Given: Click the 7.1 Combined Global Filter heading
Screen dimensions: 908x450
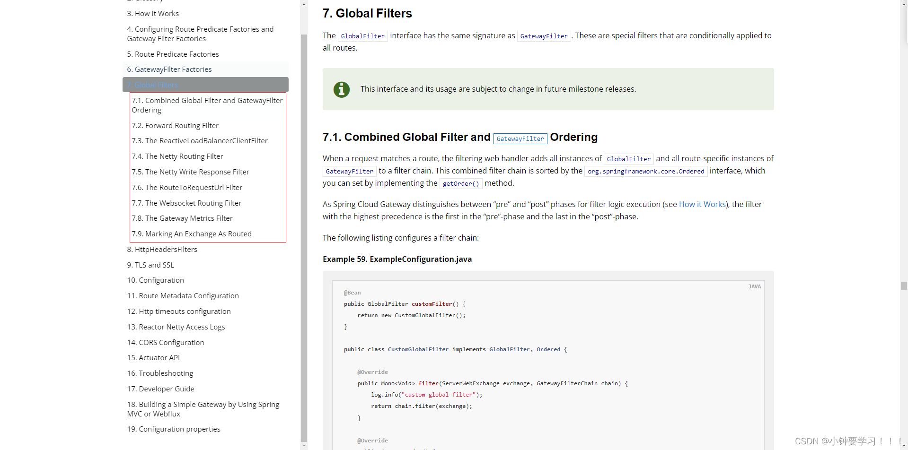Looking at the screenshot, I should tap(460, 137).
